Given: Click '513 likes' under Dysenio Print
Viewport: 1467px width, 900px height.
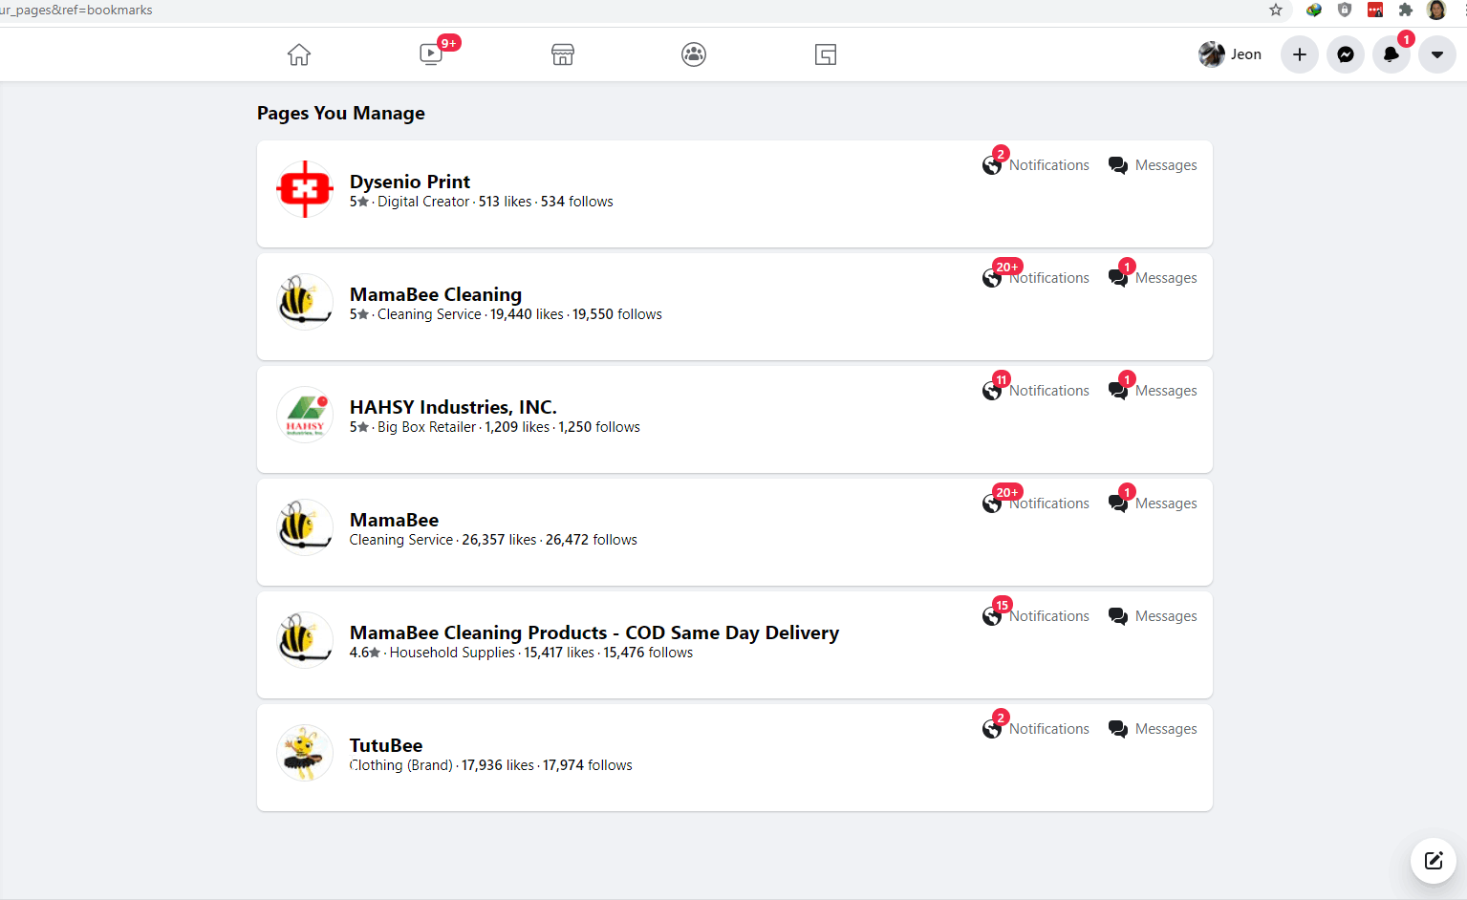Looking at the screenshot, I should [505, 202].
